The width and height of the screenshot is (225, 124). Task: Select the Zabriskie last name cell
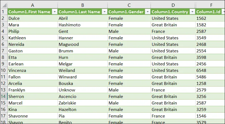[82, 103]
